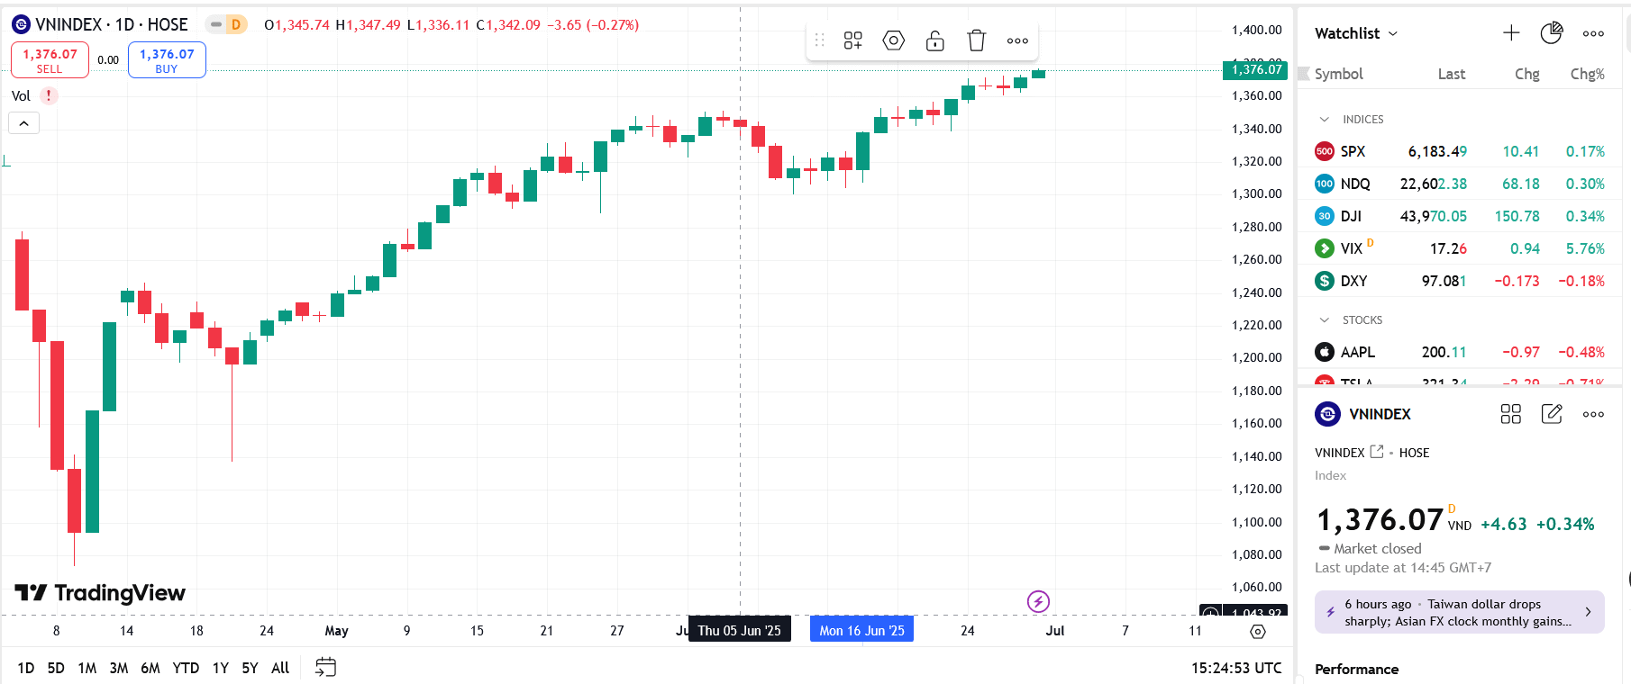The image size is (1631, 684).
Task: Collapse the STOCKS section in the watchlist
Action: tap(1324, 320)
